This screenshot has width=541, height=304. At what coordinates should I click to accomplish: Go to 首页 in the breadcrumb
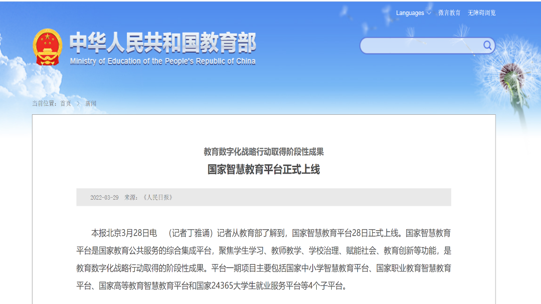click(65, 103)
